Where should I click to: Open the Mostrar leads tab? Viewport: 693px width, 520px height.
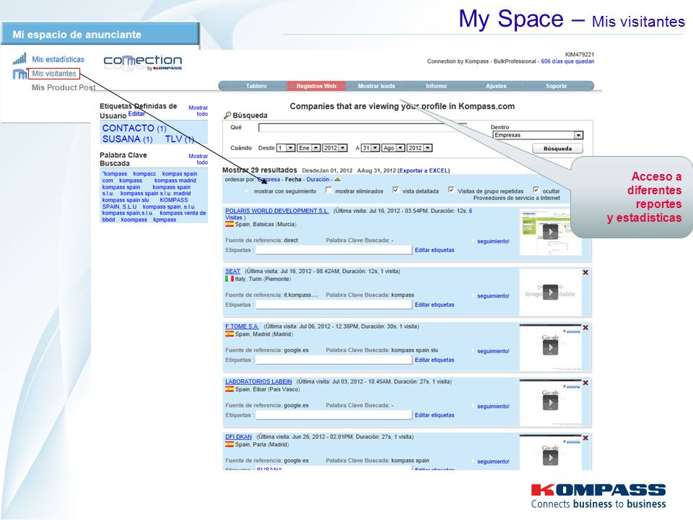pyautogui.click(x=377, y=86)
